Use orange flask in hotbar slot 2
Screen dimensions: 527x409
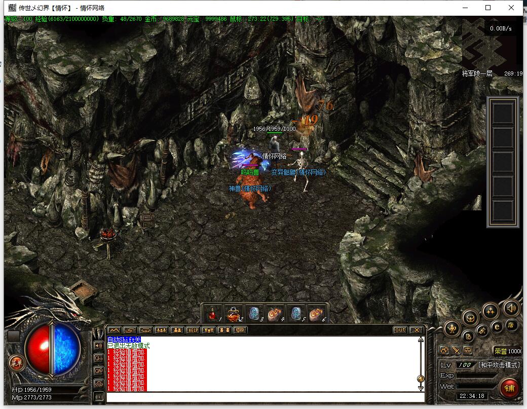click(234, 314)
